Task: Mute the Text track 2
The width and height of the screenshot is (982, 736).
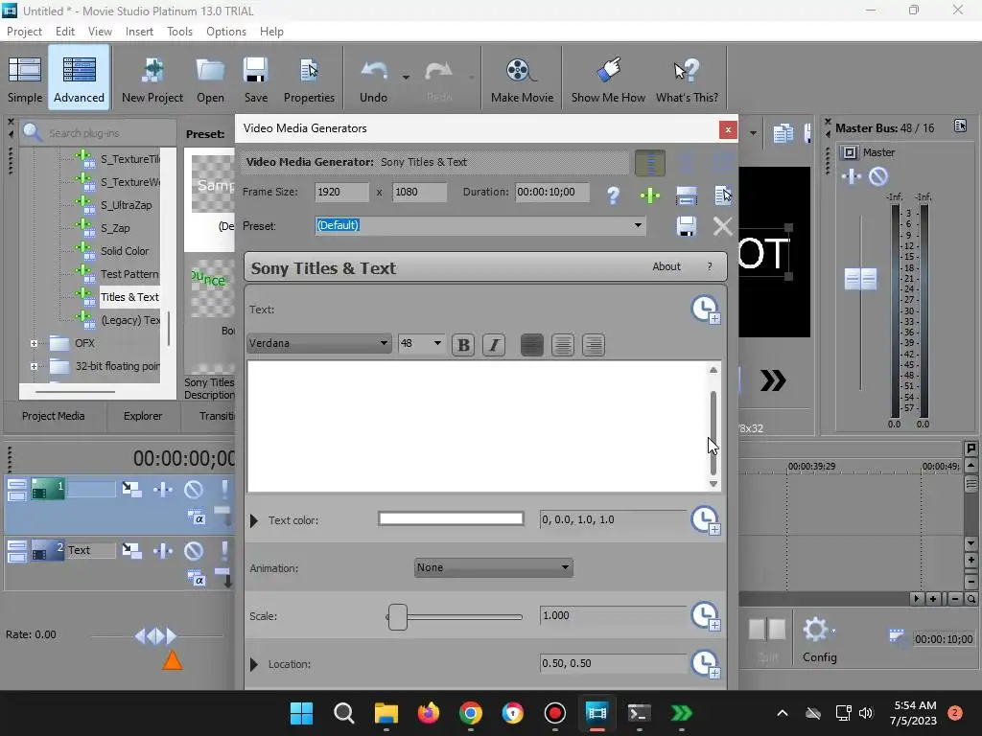Action: (x=194, y=551)
